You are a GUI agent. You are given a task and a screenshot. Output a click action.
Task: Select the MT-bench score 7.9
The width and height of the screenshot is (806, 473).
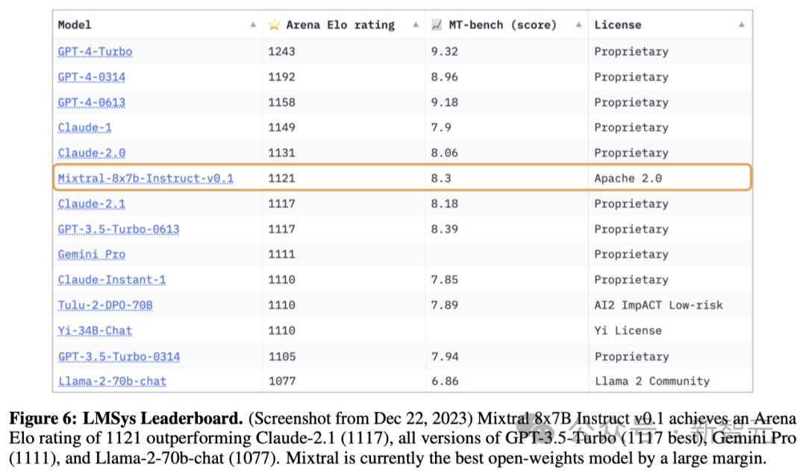(x=441, y=127)
